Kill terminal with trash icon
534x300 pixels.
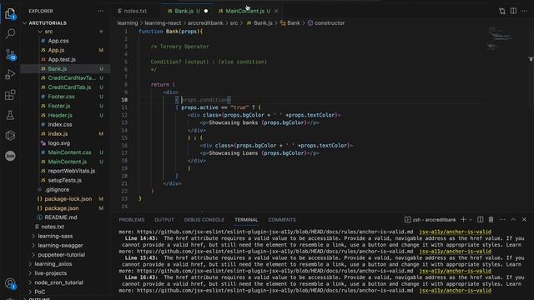pyautogui.click(x=491, y=220)
